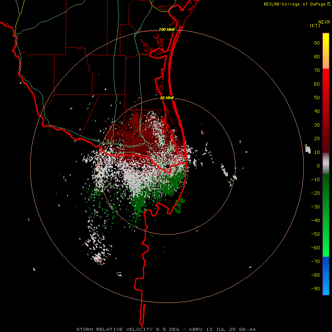This screenshot has width=332, height=332.
Task: Click the bright red segment of the color bar
Action: (x=326, y=111)
